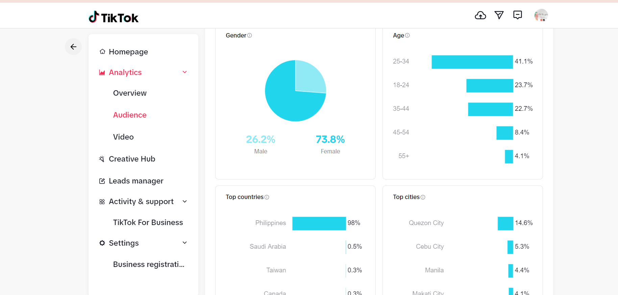Image resolution: width=618 pixels, height=295 pixels.
Task: Click the Top countries info icon
Action: (x=267, y=197)
